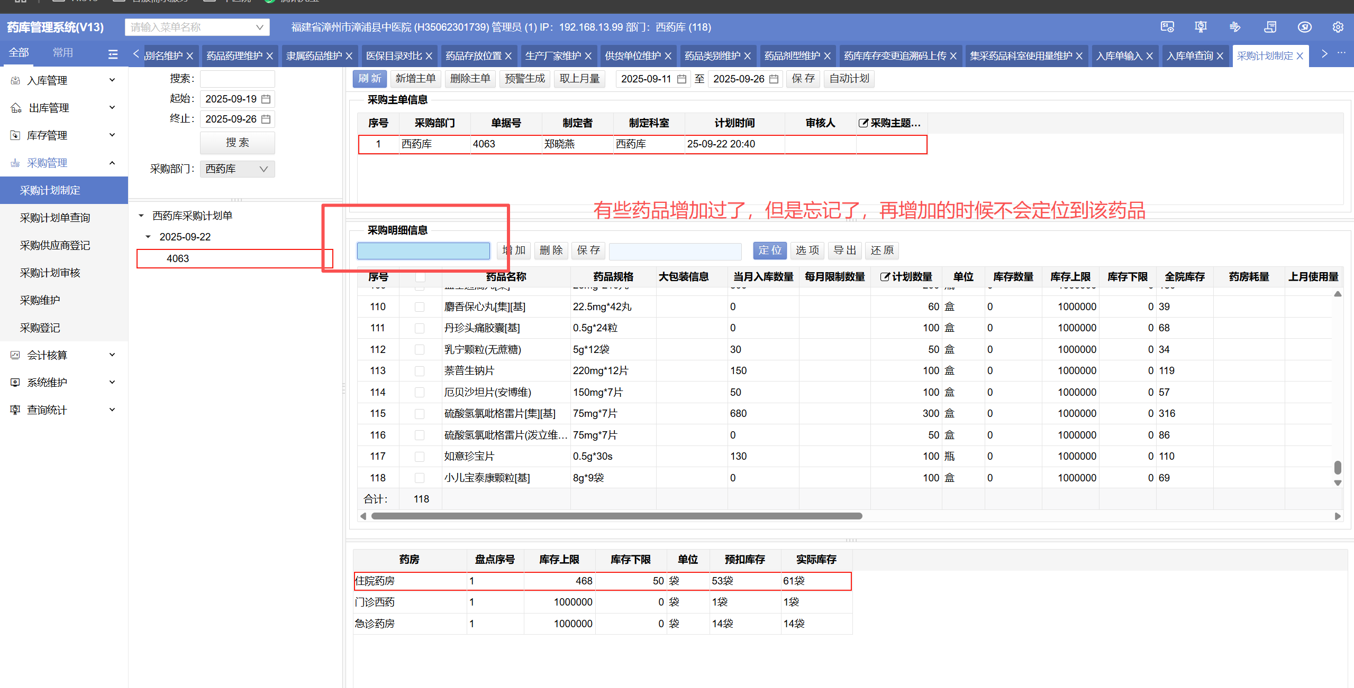1354x688 pixels.
Task: Click the bar chart edit icon
Action: pos(1235,27)
